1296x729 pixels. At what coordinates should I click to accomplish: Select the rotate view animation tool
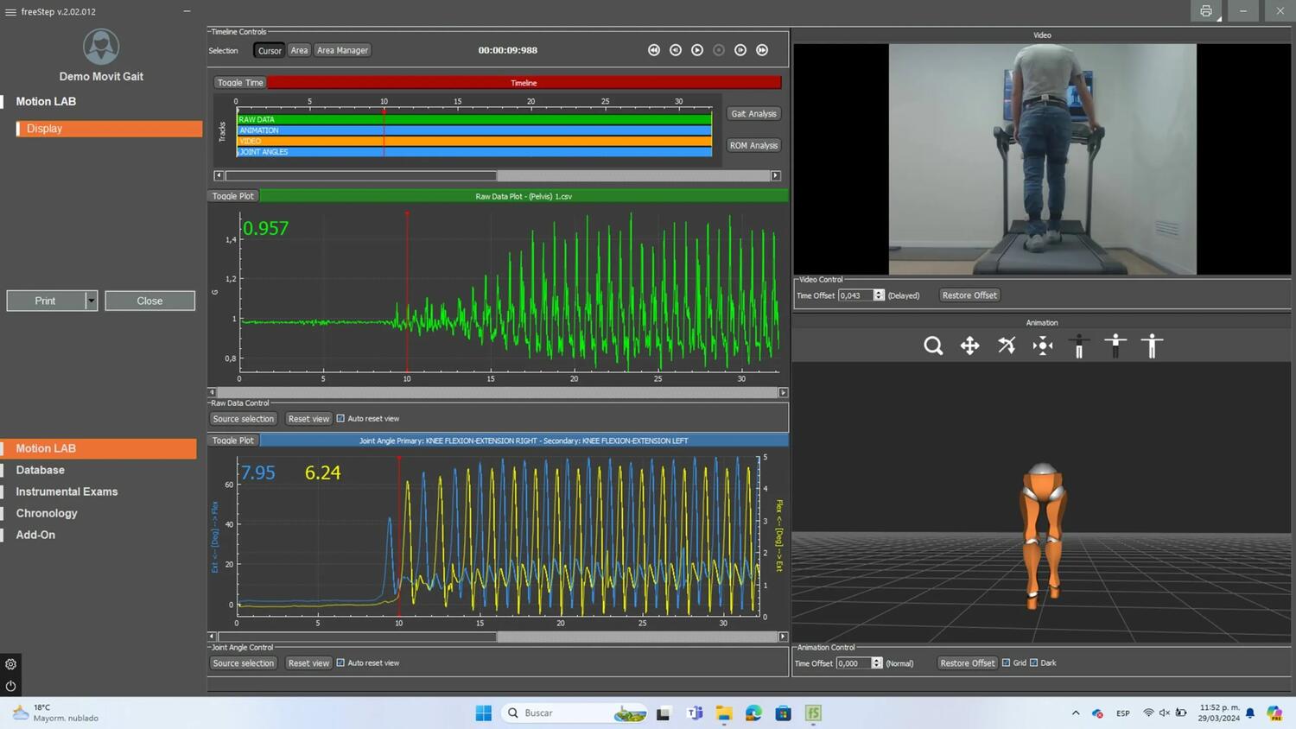click(1007, 346)
